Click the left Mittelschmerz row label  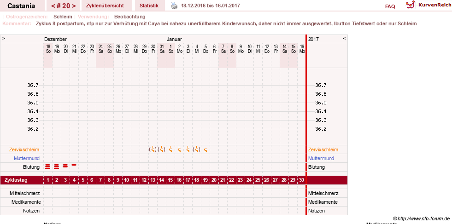[25, 193]
